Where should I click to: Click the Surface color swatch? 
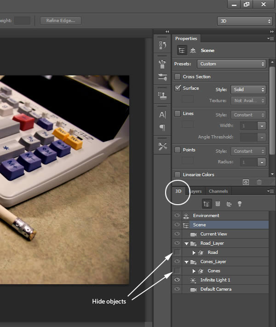point(188,99)
